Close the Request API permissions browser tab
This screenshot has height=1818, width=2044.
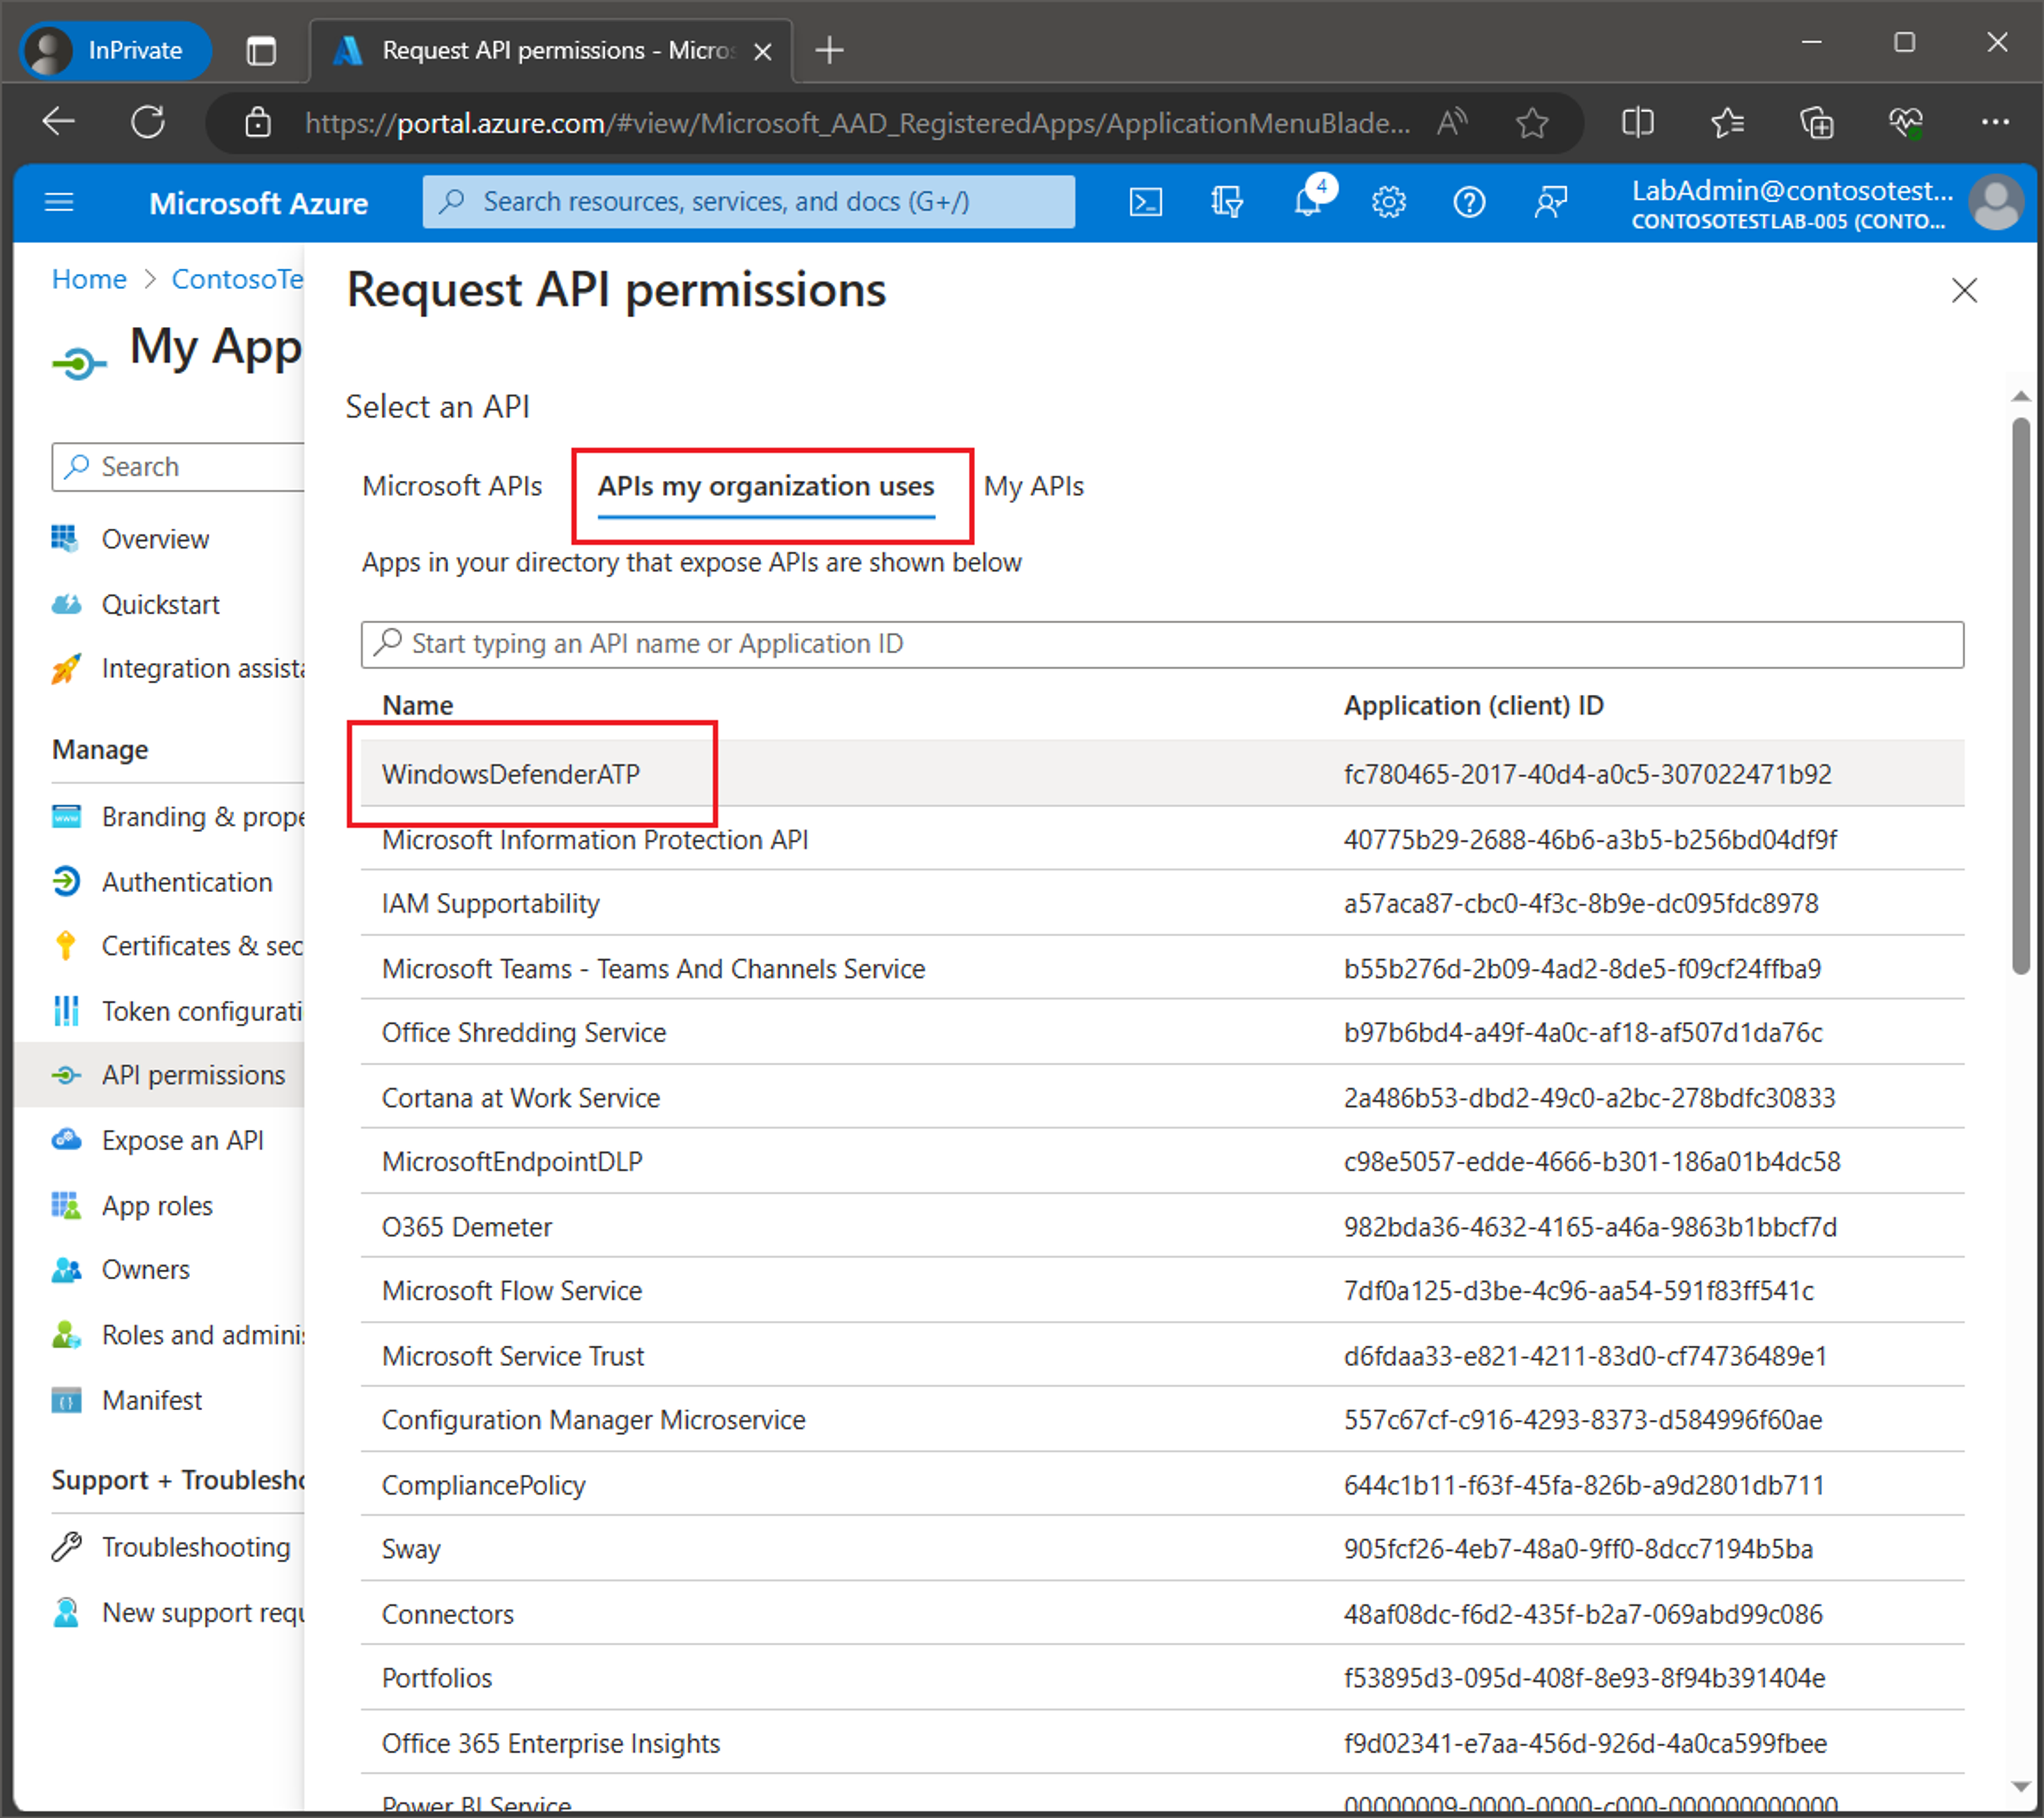coord(762,51)
